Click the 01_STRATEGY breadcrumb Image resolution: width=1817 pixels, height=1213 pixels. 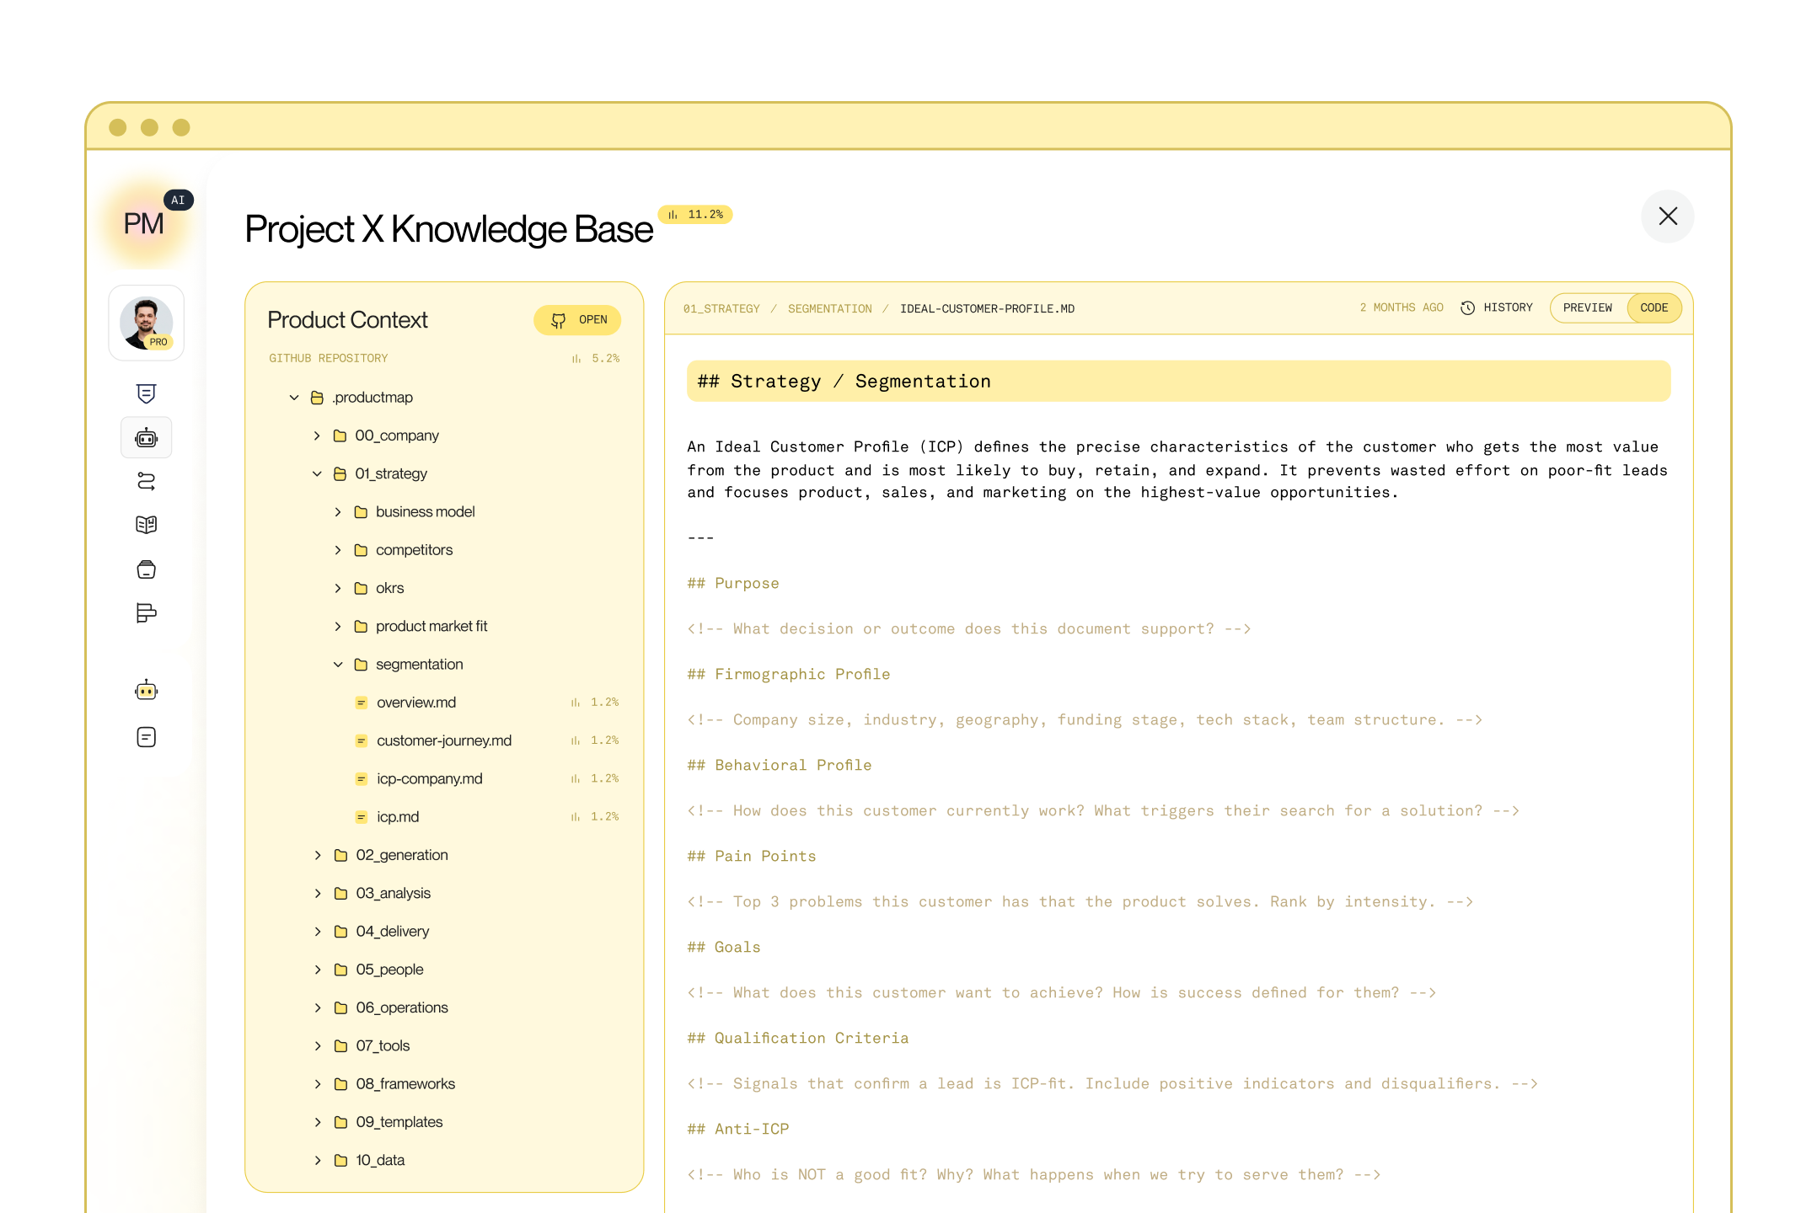point(721,309)
